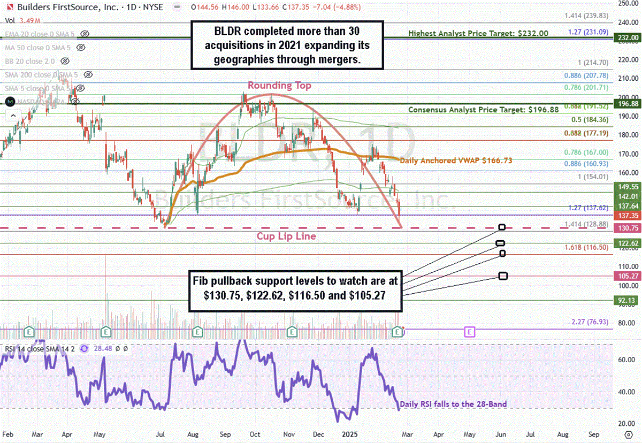Viewport: 642px width, 443px height.
Task: Toggle visibility of EMA 20 close indicator
Action: (83, 34)
